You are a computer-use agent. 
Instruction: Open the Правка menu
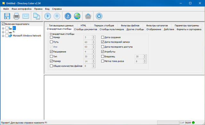(x=38, y=9)
